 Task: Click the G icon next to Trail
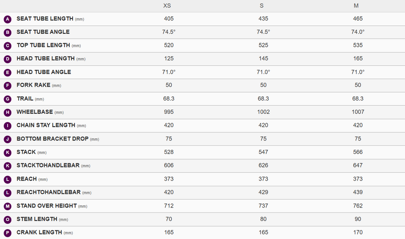pyautogui.click(x=8, y=99)
